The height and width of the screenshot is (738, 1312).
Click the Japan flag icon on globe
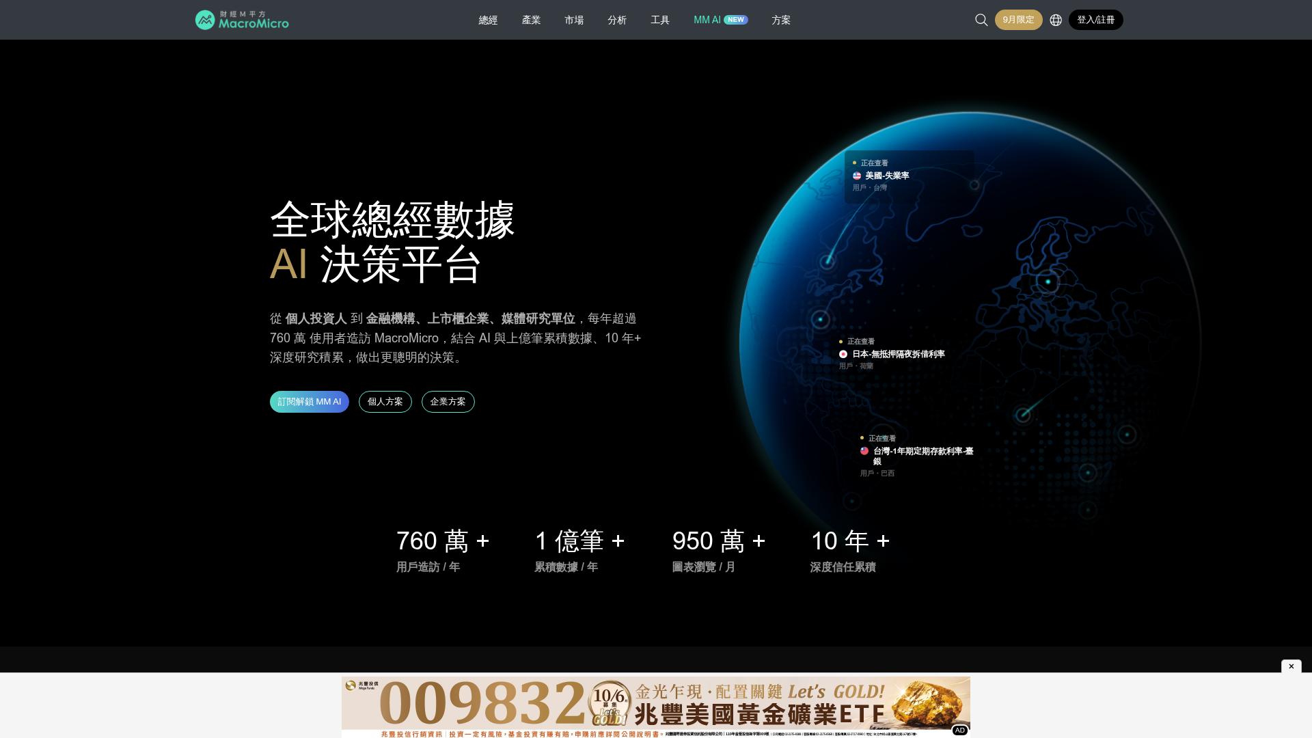point(843,354)
